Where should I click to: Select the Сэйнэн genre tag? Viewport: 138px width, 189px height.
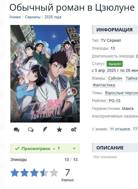click(115, 78)
